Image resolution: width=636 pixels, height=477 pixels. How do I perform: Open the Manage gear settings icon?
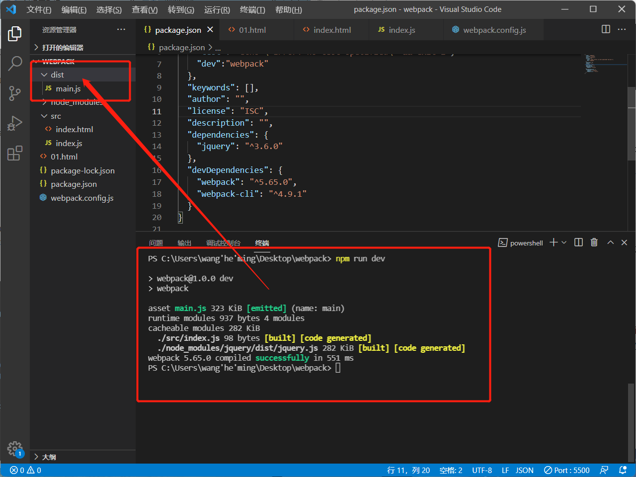pyautogui.click(x=15, y=449)
